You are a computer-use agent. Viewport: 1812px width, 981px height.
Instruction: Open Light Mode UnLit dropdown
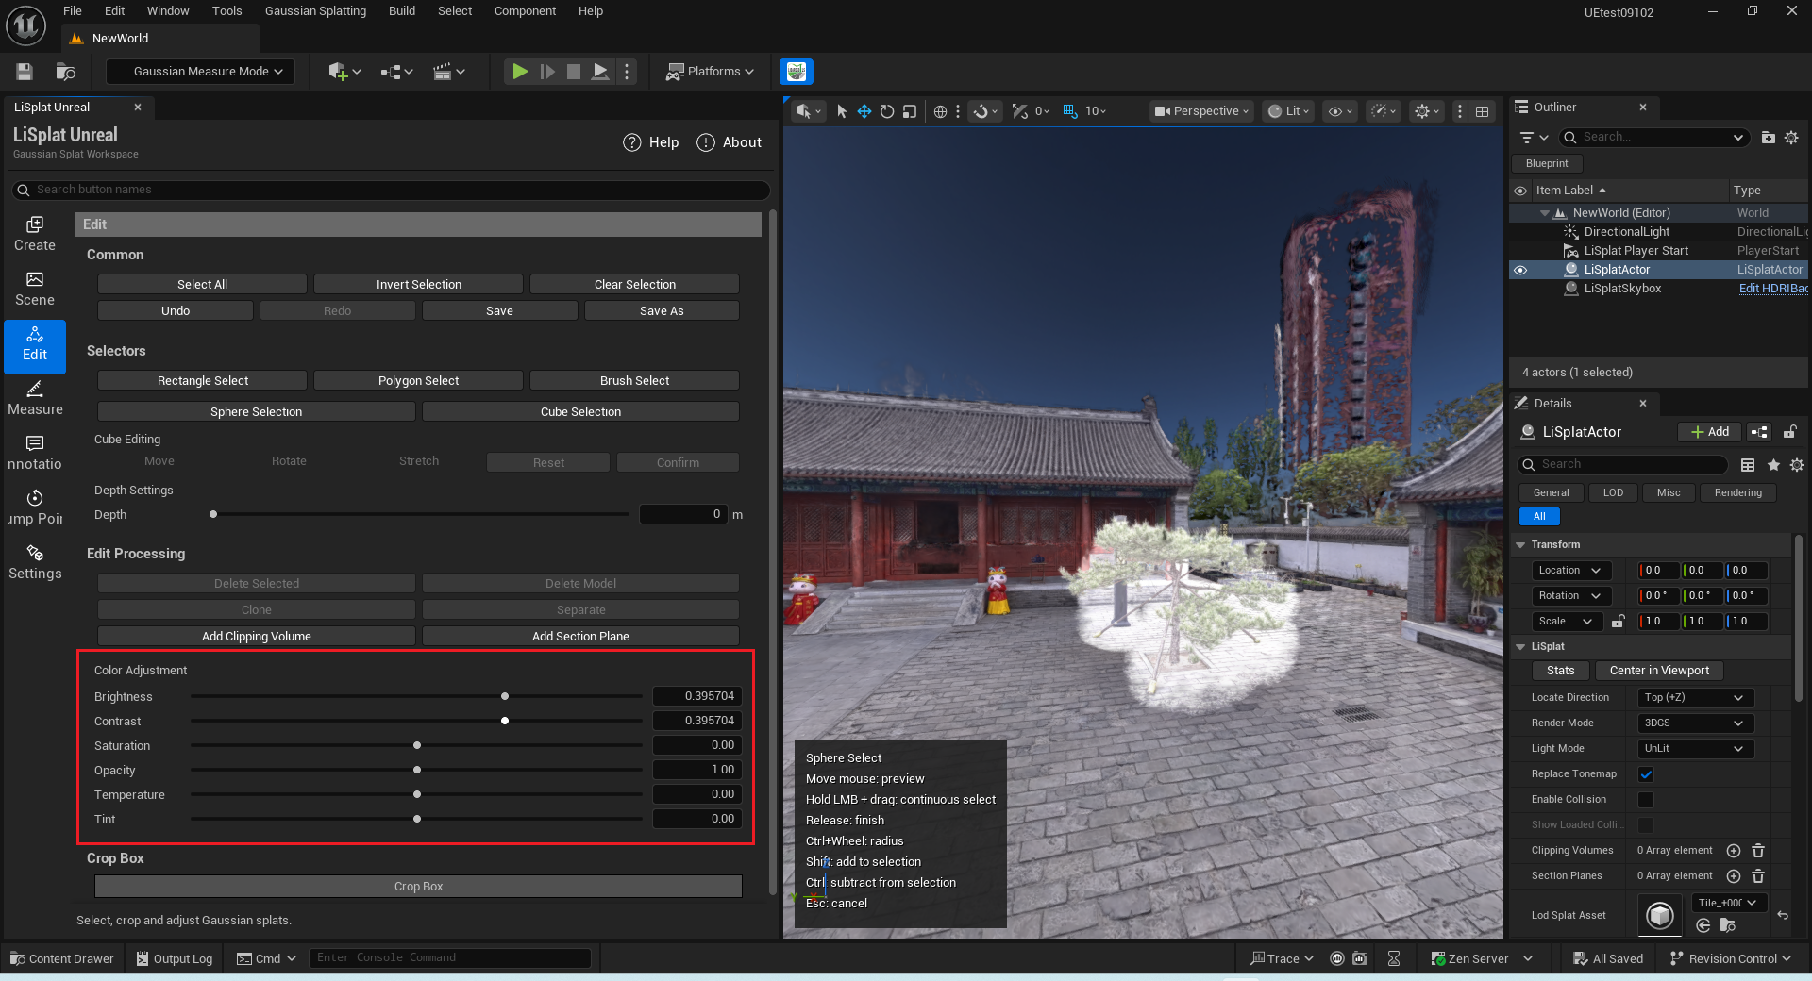[1696, 749]
